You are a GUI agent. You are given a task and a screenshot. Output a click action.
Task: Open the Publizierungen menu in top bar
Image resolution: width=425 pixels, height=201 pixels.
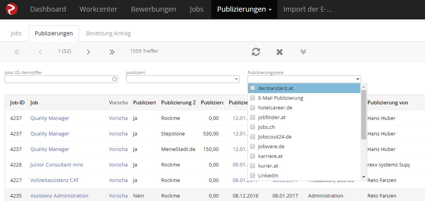tap(244, 9)
